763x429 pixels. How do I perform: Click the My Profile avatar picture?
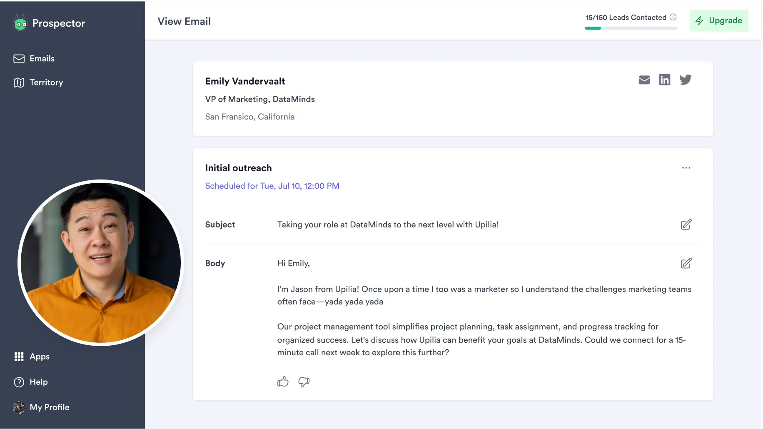(19, 407)
